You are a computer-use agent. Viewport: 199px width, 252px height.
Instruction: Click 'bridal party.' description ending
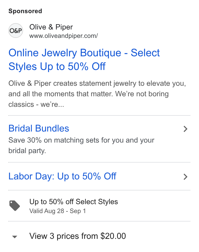pyautogui.click(x=27, y=151)
